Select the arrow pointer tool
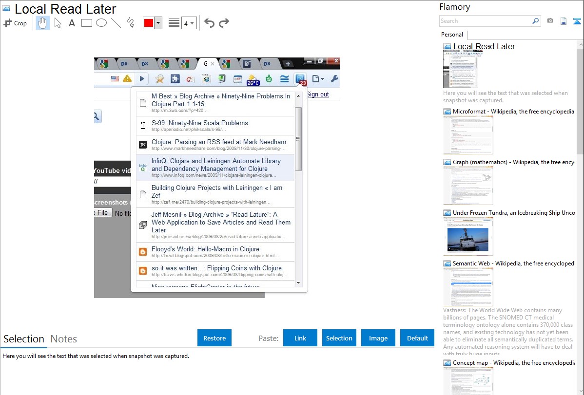Screen dimensions: 584x395 pos(58,23)
